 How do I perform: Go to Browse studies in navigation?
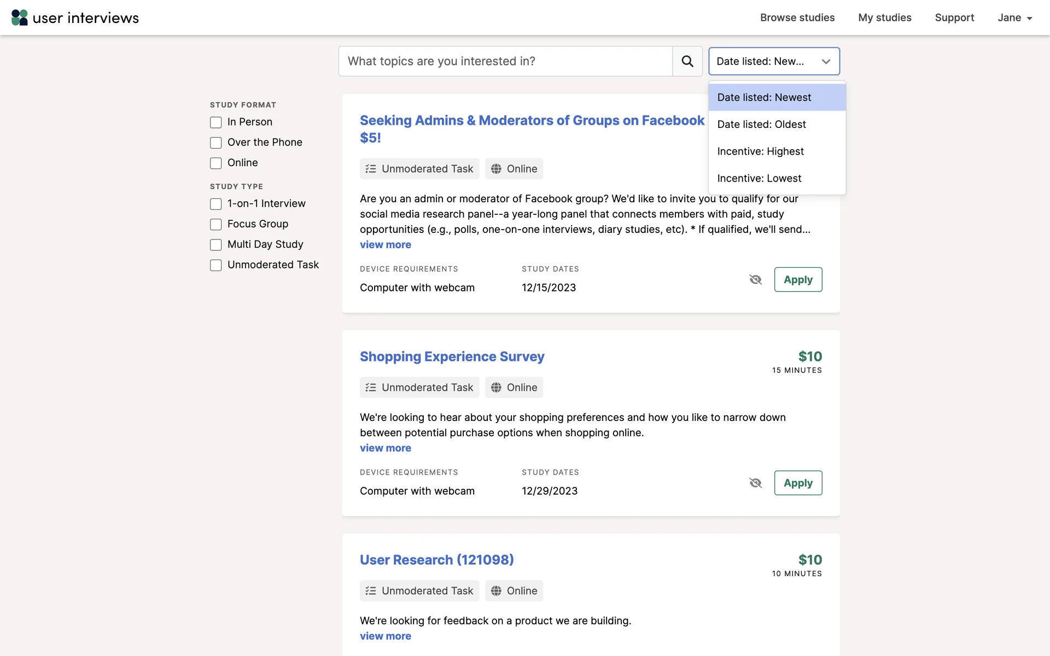(x=797, y=17)
